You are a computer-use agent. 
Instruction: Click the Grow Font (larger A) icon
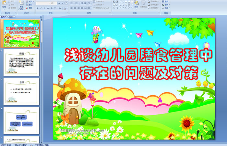[x=59, y=3]
